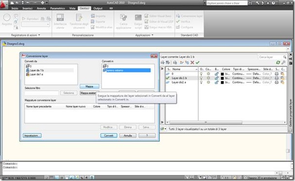Toggle plot printer icon for Layer dis1 a

click(277, 82)
